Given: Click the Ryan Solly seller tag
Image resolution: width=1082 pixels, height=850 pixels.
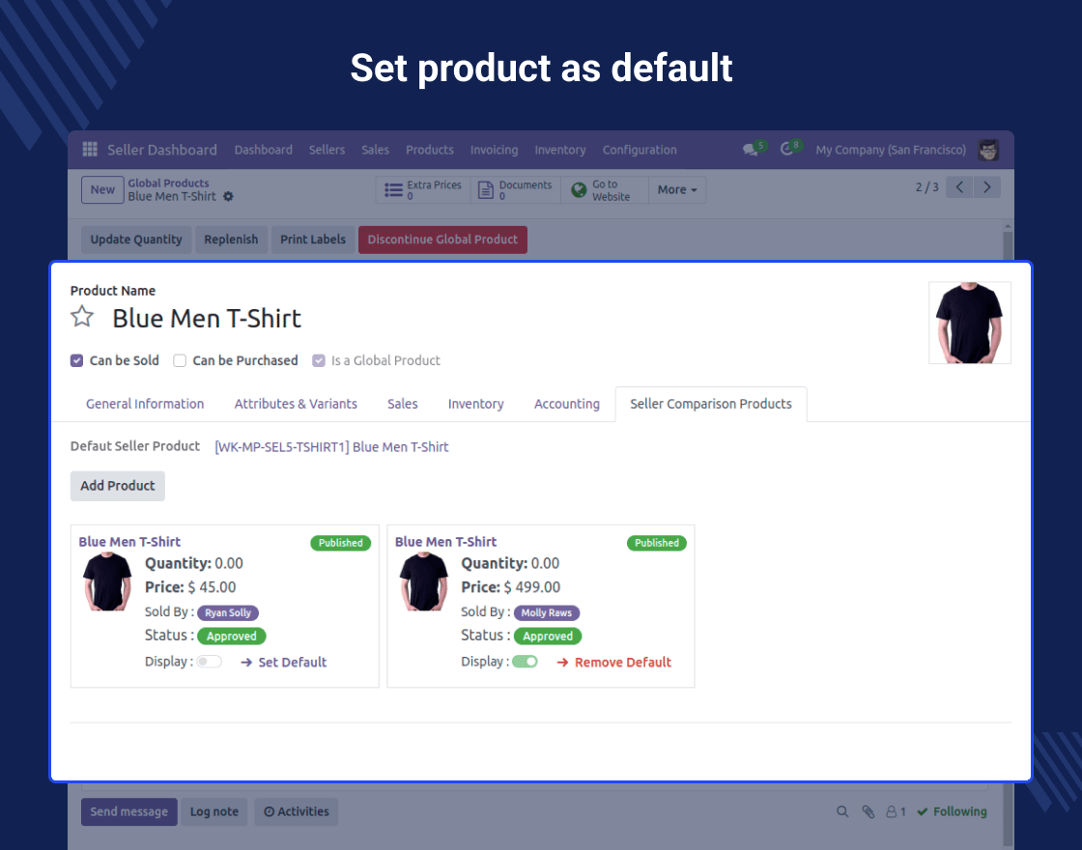Looking at the screenshot, I should click(228, 612).
